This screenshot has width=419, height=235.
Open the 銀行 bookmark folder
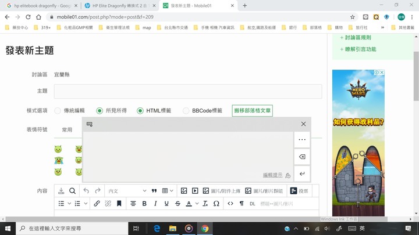pyautogui.click(x=289, y=27)
